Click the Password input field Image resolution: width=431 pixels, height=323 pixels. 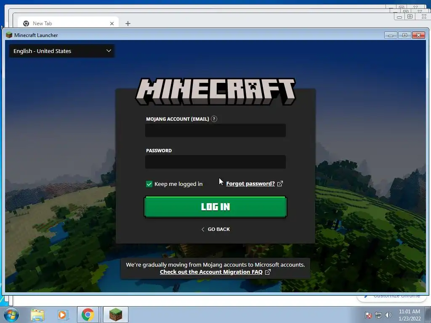pyautogui.click(x=215, y=162)
